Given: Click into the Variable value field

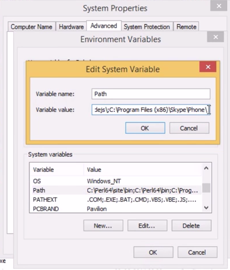Looking at the screenshot, I should click(151, 110).
